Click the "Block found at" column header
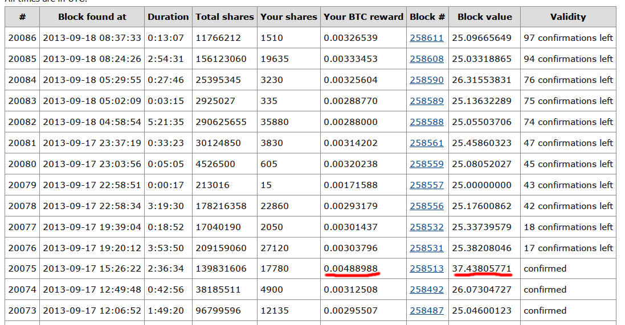 [x=92, y=17]
